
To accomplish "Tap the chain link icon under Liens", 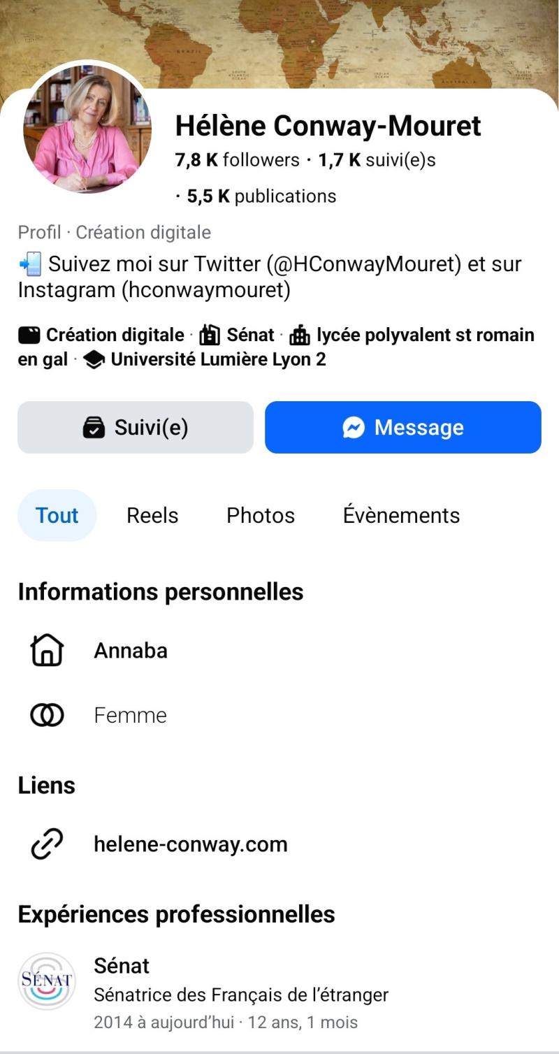I will (x=47, y=844).
